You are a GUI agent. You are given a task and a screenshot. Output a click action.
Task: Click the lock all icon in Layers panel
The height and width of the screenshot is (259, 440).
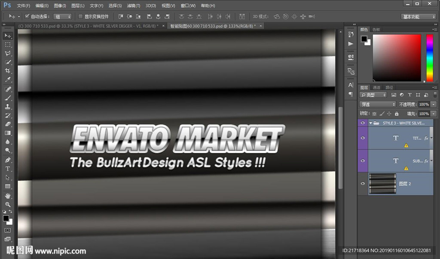[397, 114]
